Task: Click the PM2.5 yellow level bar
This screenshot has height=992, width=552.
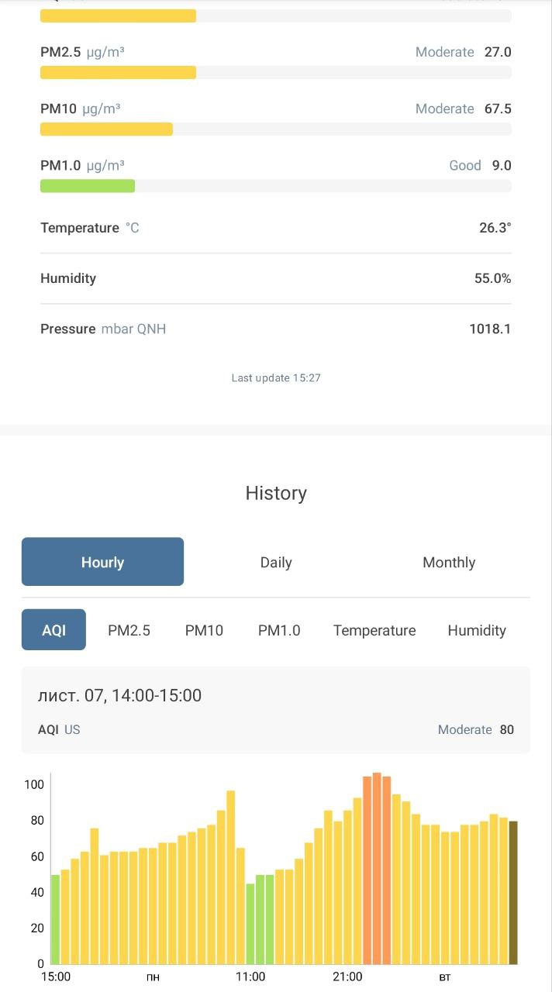Action: coord(118,73)
